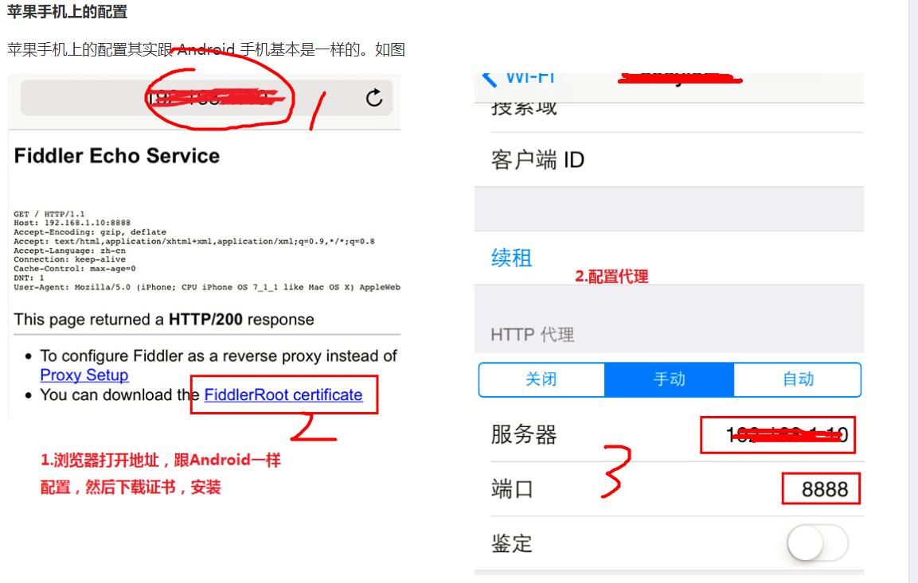
Task: Click the 服务器 server address field
Action: click(x=778, y=434)
